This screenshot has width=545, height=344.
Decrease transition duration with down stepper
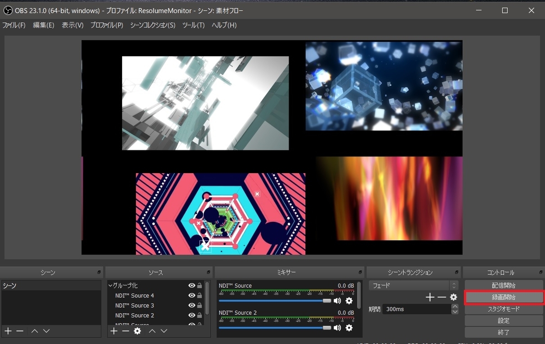click(x=455, y=312)
